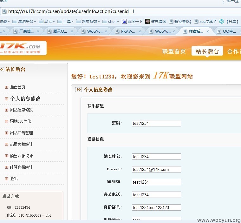Image resolution: width=241 pixels, height=223 pixels.
Task: Go to 联盟首页 in the header
Action: (174, 51)
